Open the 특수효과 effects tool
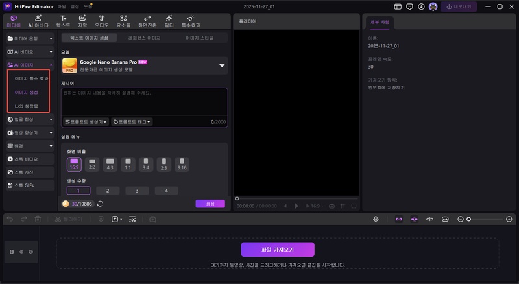 pyautogui.click(x=191, y=21)
